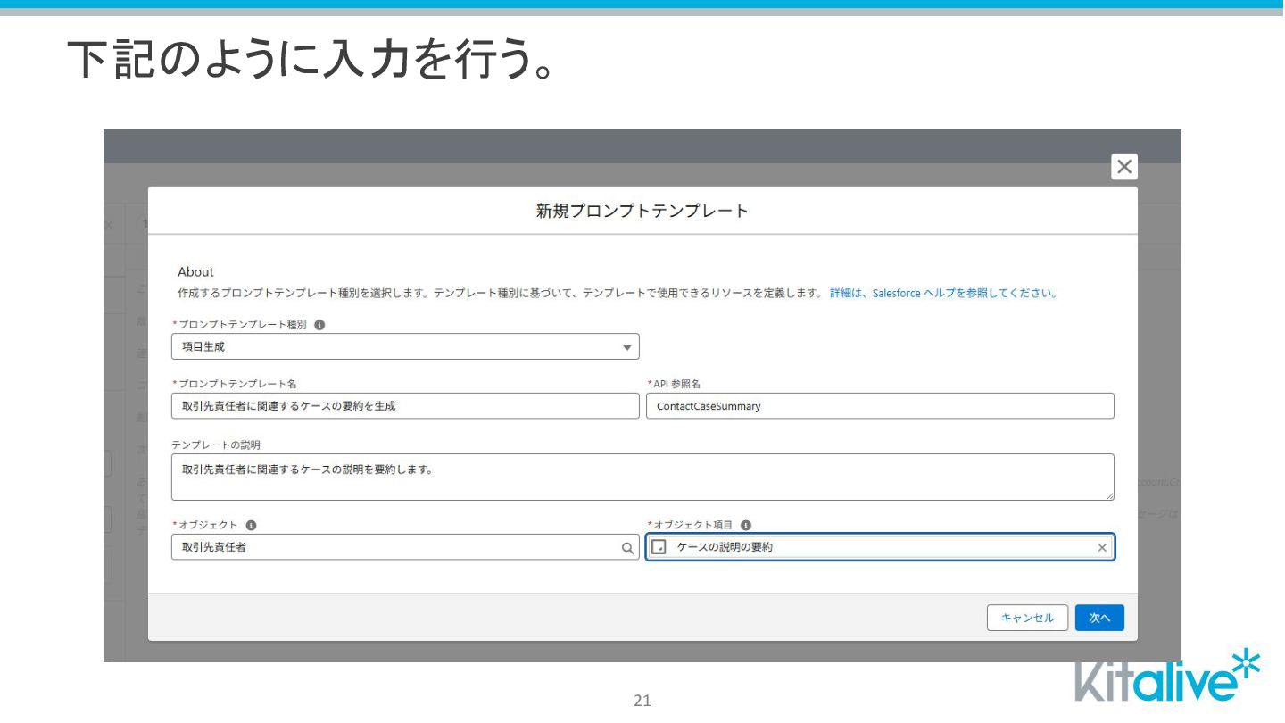The width and height of the screenshot is (1285, 723).
Task: Click info icon beside プロンプトテンプレート種別
Action: (319, 325)
